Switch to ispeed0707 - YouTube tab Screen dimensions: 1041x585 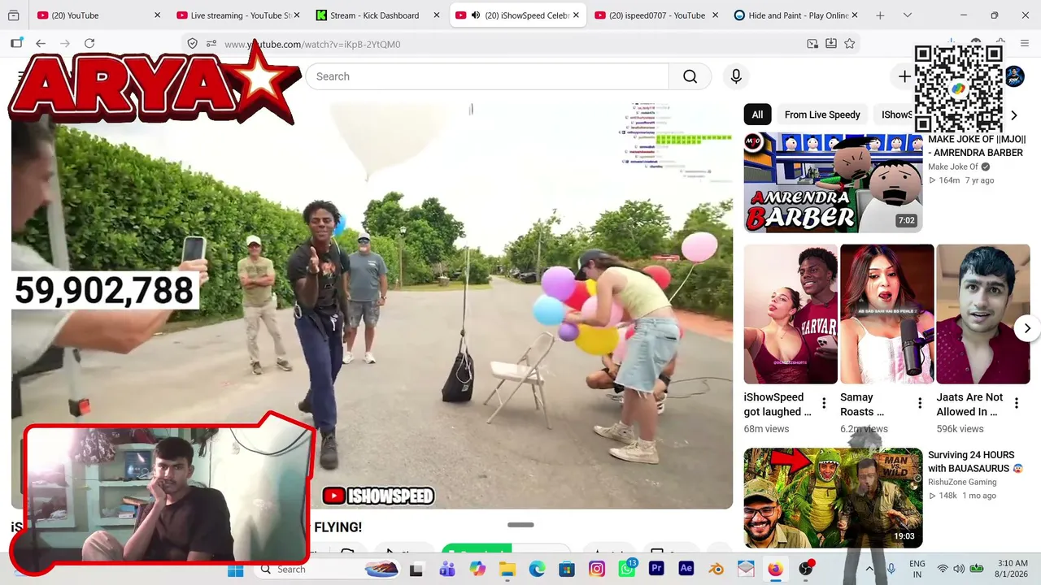click(657, 15)
